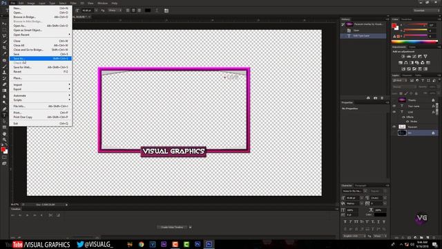Select the Rectangular Marquee tool

tap(4, 30)
